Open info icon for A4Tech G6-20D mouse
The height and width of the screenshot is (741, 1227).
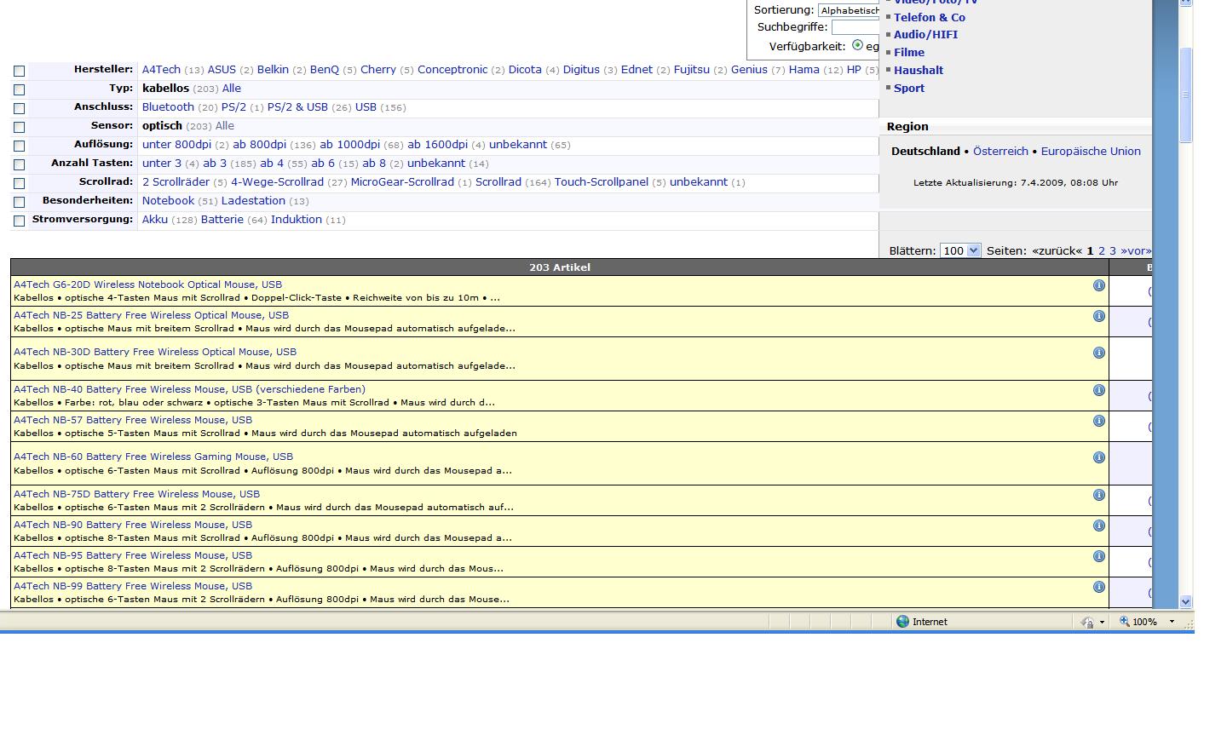tap(1099, 286)
